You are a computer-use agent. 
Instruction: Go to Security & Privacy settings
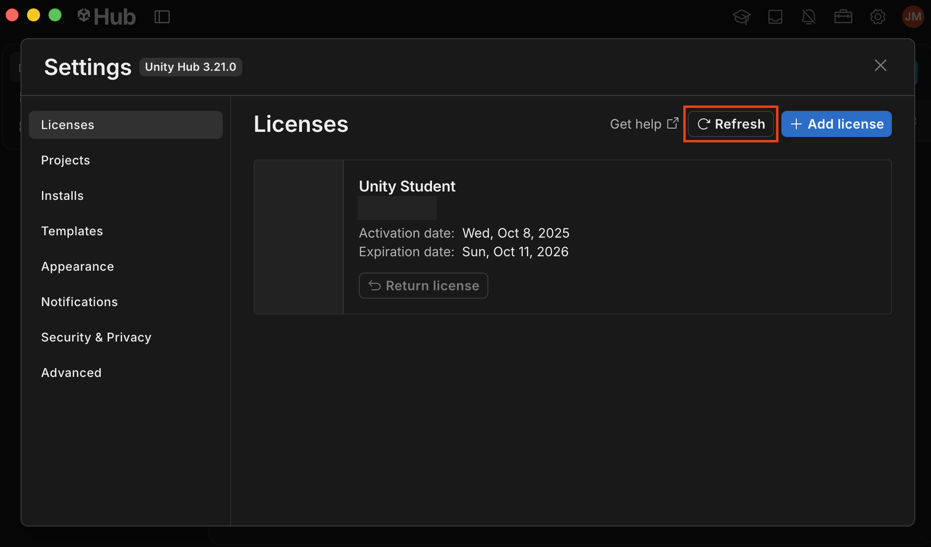tap(126, 337)
